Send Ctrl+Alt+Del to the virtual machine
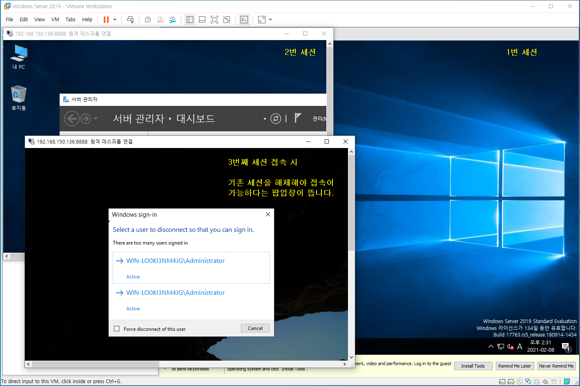580x386 pixels. [130, 19]
